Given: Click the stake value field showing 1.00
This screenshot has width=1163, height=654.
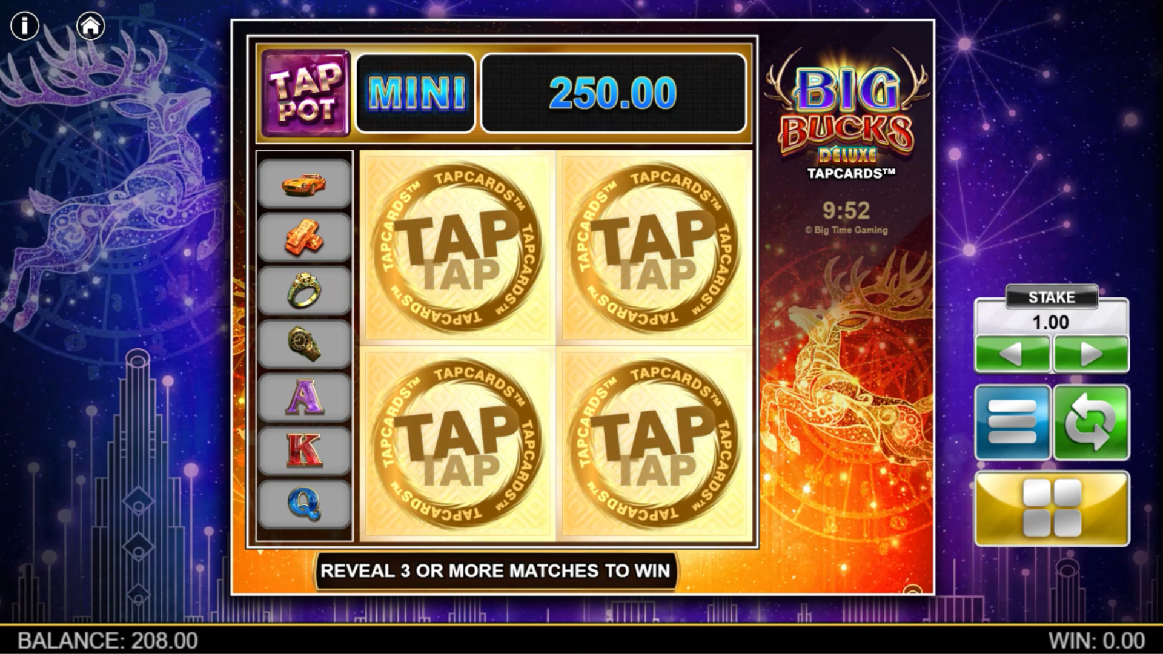Looking at the screenshot, I should coord(1052,322).
